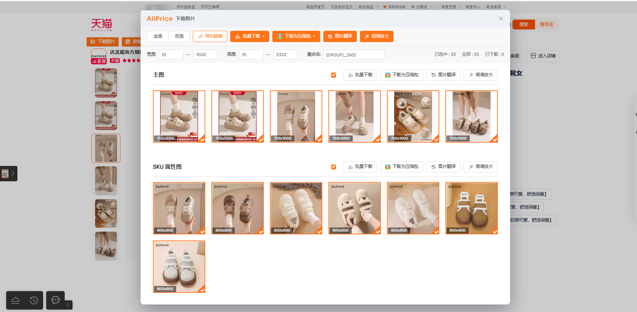The width and height of the screenshot is (637, 312).
Task: Click the rename pattern field {GROUP}_{NO}
Action: tap(354, 54)
